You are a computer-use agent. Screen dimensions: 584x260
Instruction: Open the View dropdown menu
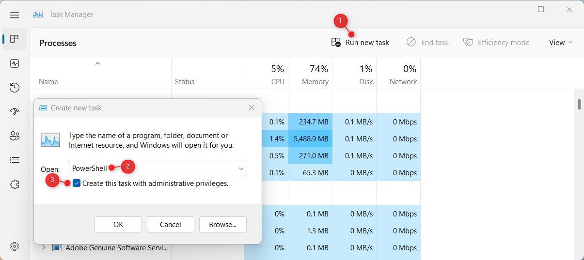point(560,43)
